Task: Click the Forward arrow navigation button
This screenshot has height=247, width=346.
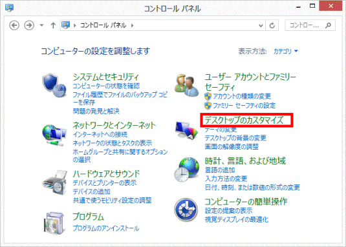Action: point(29,25)
